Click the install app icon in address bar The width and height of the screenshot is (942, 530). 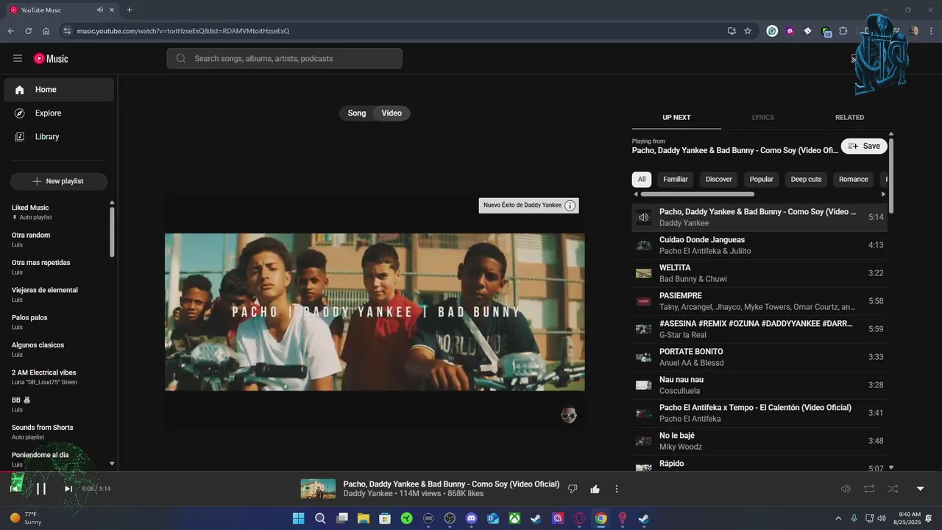click(x=732, y=31)
